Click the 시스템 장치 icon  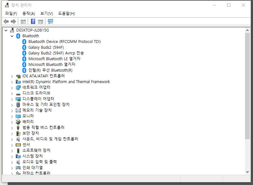click(x=18, y=156)
